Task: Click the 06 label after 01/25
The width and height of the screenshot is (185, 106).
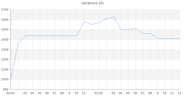Action: (135, 93)
